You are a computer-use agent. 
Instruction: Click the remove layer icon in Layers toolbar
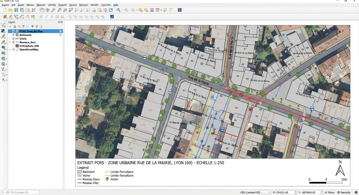point(41,26)
